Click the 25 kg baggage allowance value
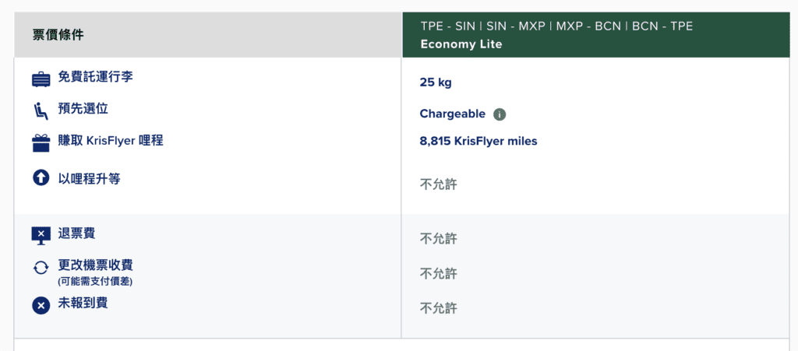The height and width of the screenshot is (351, 798). pyautogui.click(x=436, y=82)
